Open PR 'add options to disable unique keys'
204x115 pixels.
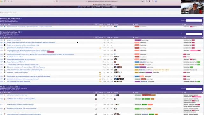pos(17,95)
